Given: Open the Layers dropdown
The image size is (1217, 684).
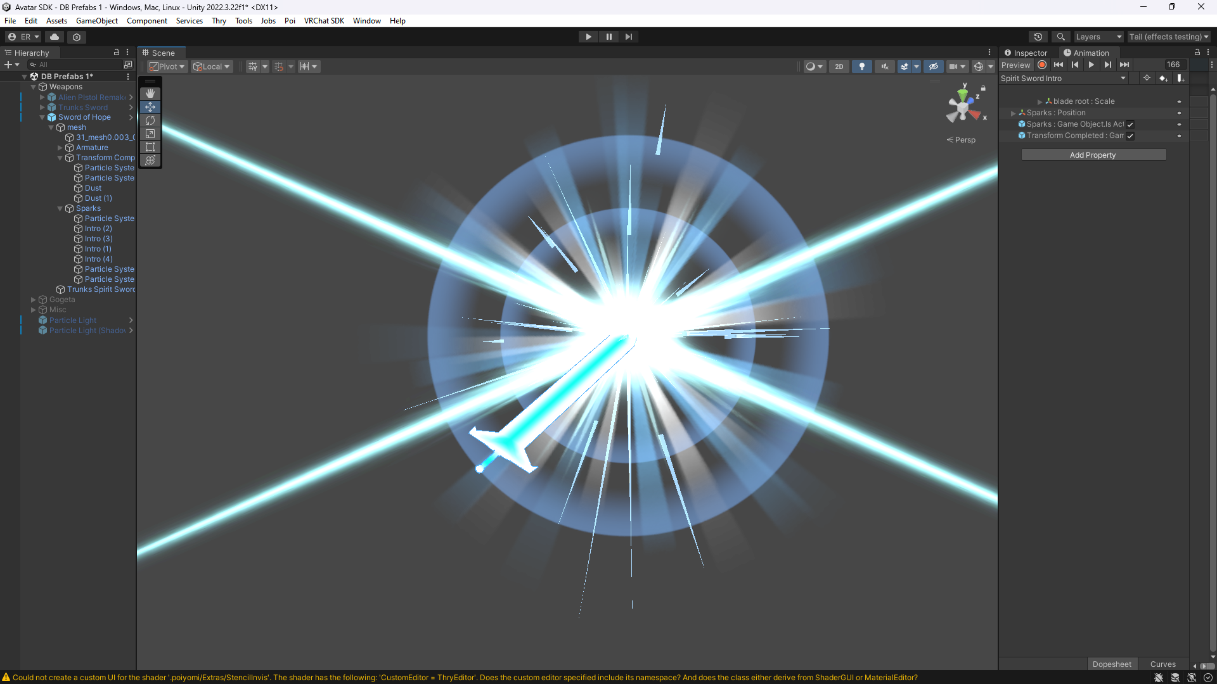Looking at the screenshot, I should point(1098,37).
